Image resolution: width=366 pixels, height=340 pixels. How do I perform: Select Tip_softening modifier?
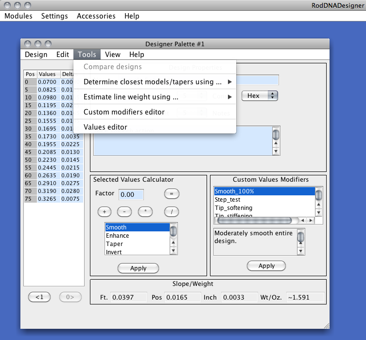[x=264, y=208]
